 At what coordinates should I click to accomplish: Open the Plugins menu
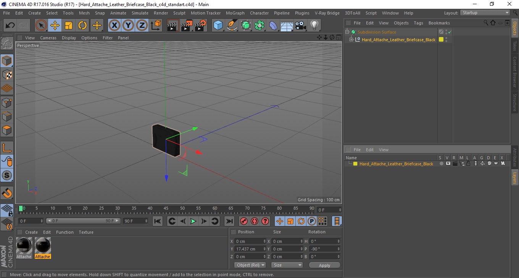(302, 13)
